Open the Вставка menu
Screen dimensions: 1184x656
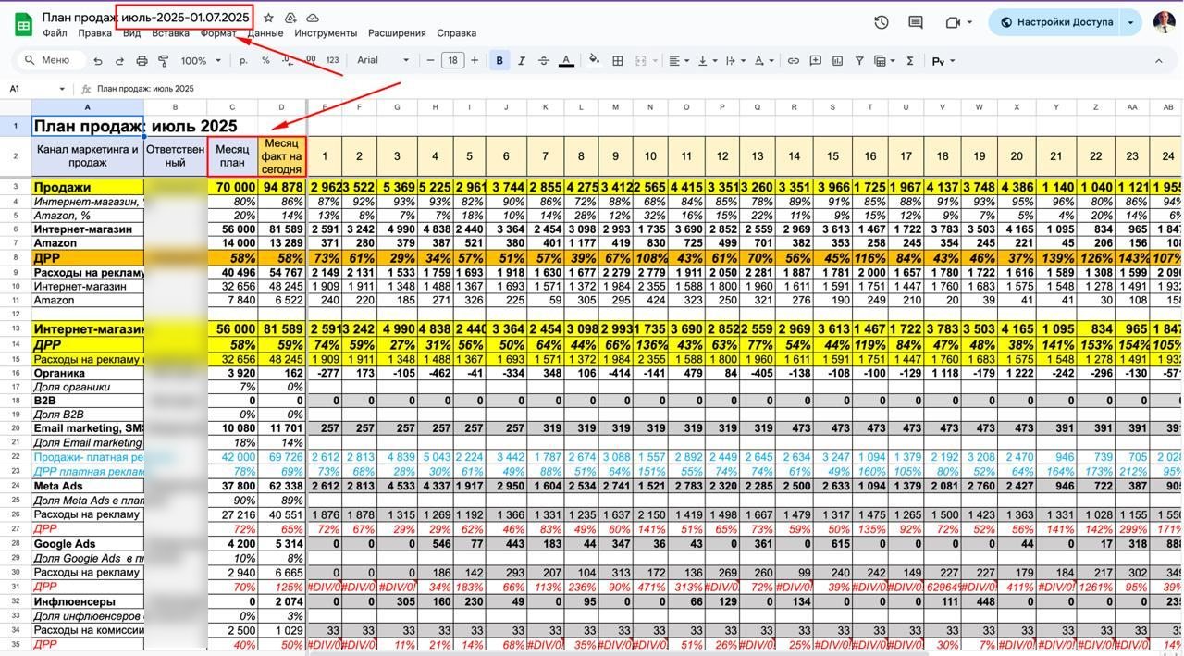[170, 33]
